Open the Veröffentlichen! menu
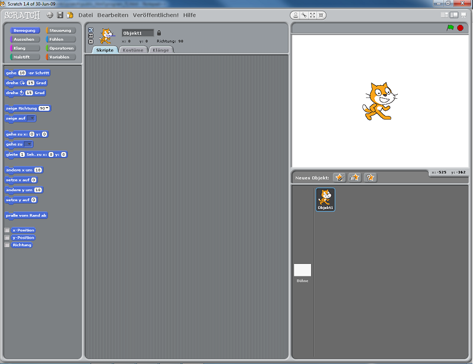 coord(155,15)
